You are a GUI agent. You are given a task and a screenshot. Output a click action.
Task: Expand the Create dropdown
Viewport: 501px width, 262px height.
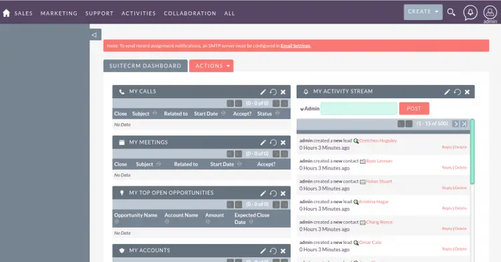[423, 12]
